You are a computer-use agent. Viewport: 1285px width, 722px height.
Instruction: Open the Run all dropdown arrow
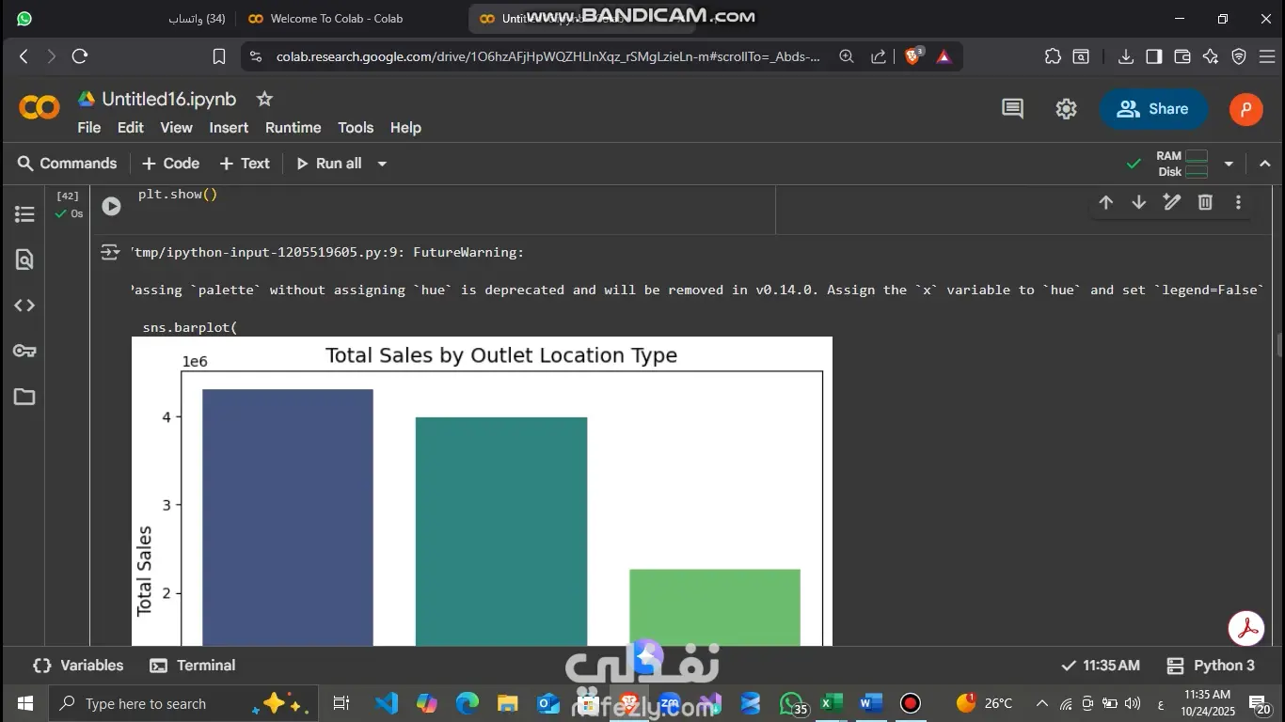(x=382, y=164)
